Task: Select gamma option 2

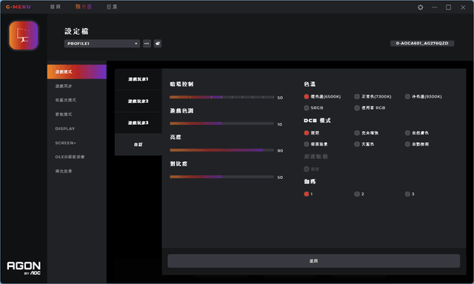Action: tap(357, 194)
